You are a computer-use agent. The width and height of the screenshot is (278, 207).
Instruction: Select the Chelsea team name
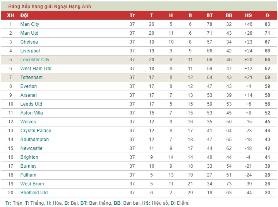pos(29,42)
